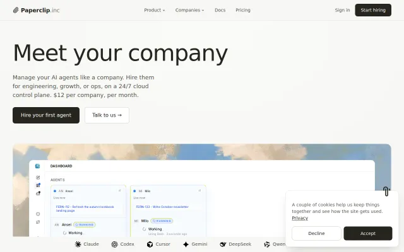Click the teal company logo in dashboard sidebar
The height and width of the screenshot is (252, 404).
pyautogui.click(x=37, y=166)
